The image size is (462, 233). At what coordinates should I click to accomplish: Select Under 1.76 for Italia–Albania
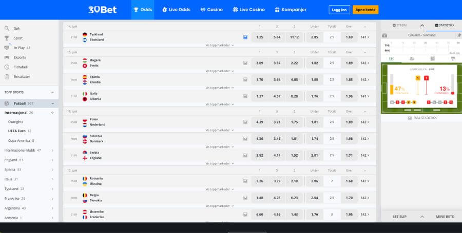tap(314, 96)
